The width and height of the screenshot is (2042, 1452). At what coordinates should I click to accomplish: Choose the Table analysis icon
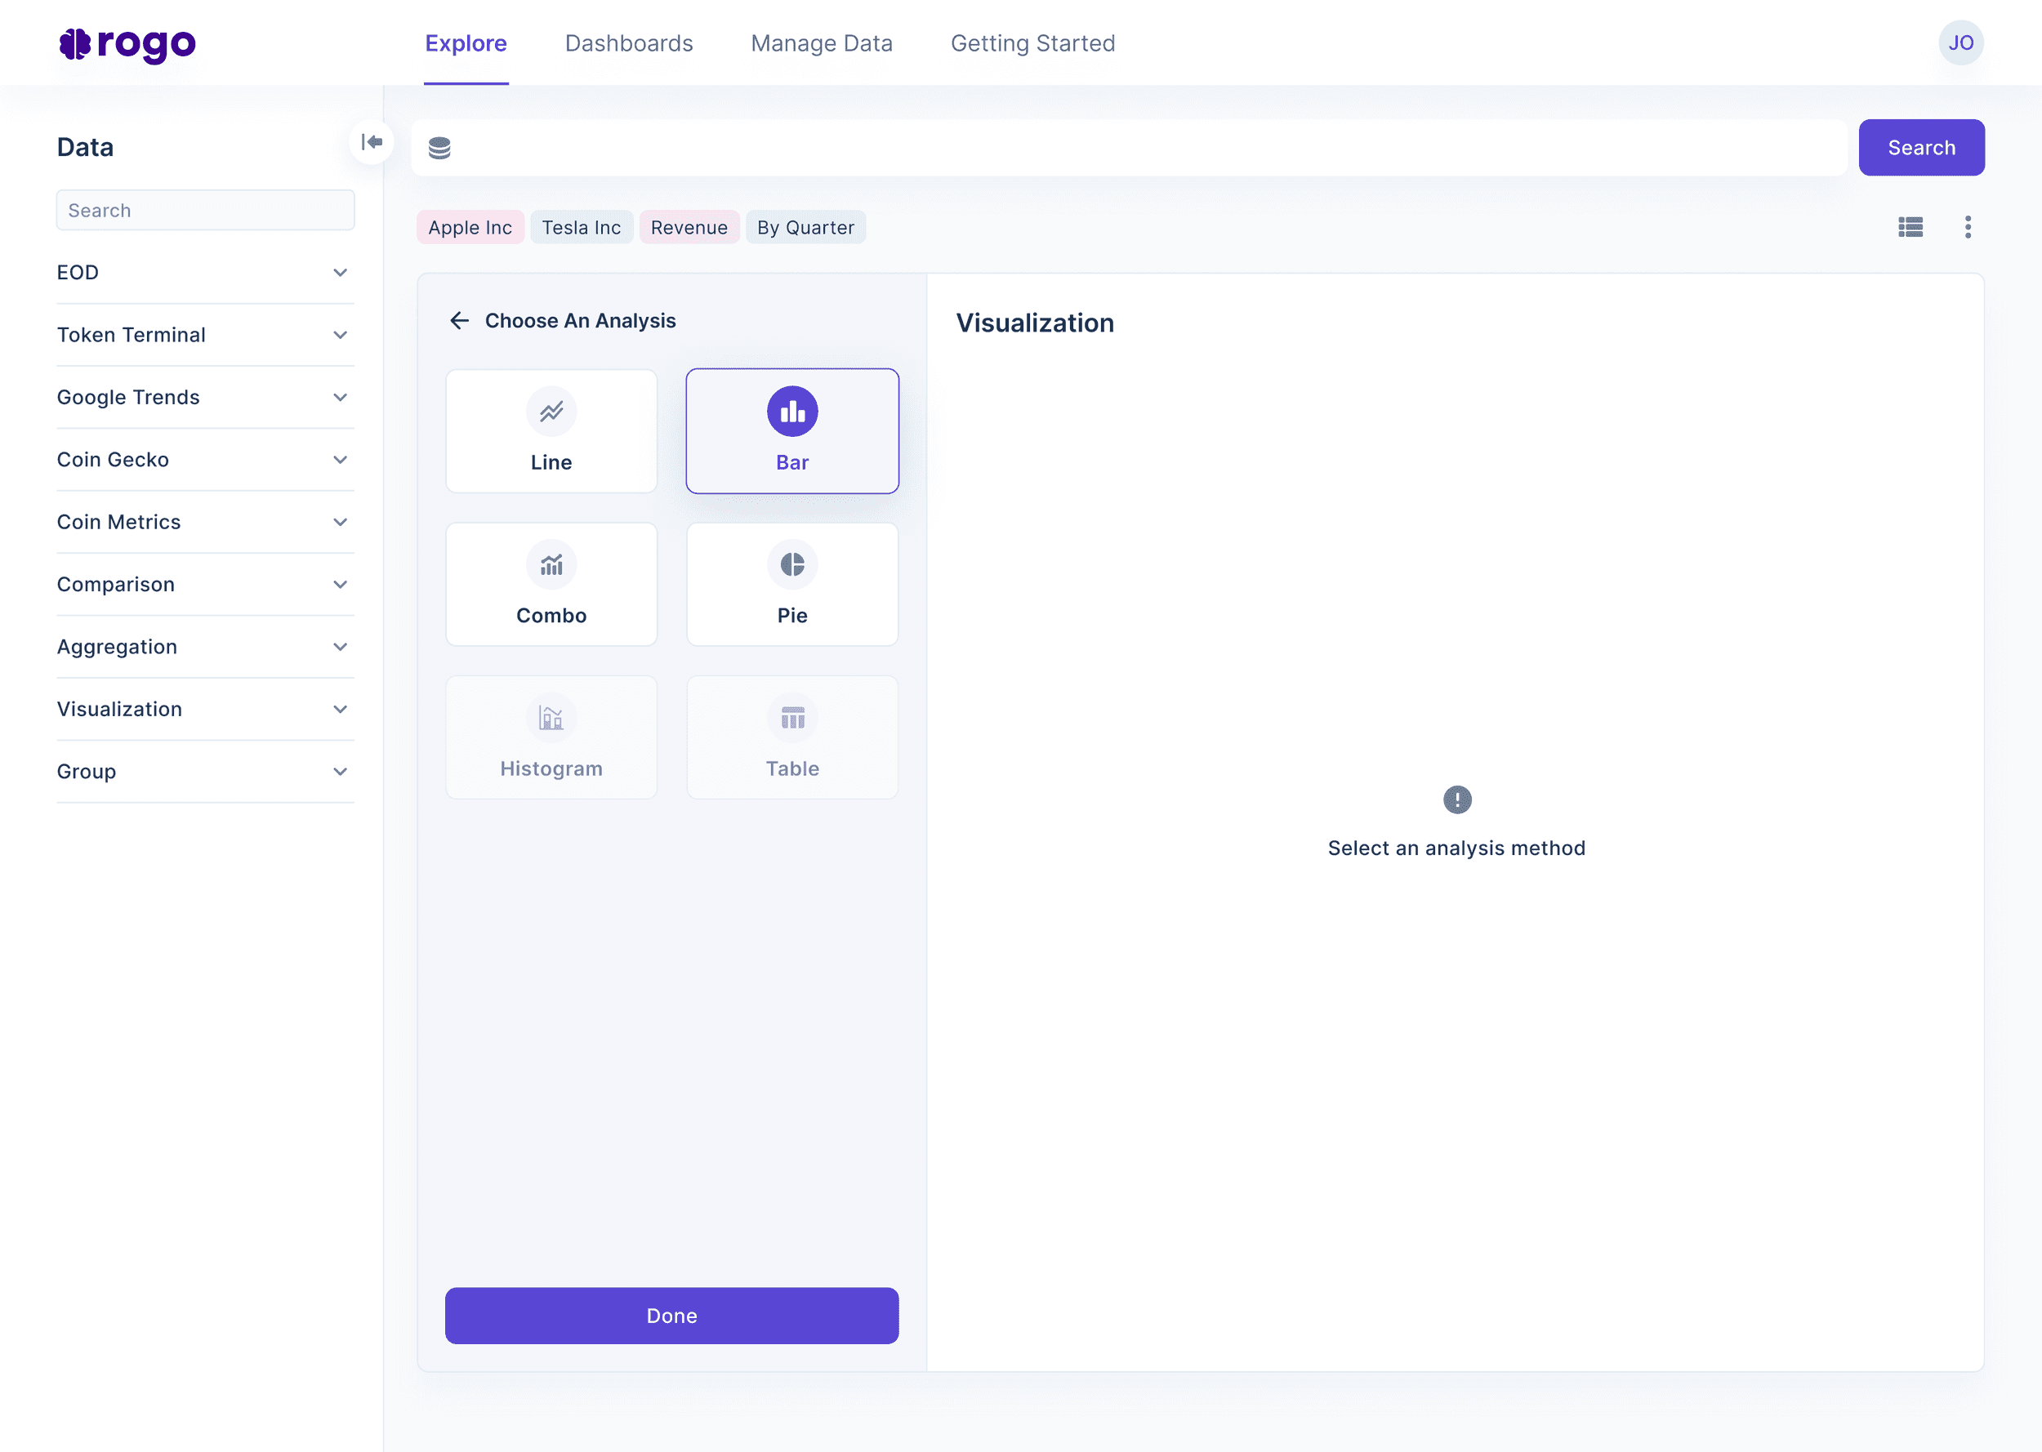tap(792, 718)
